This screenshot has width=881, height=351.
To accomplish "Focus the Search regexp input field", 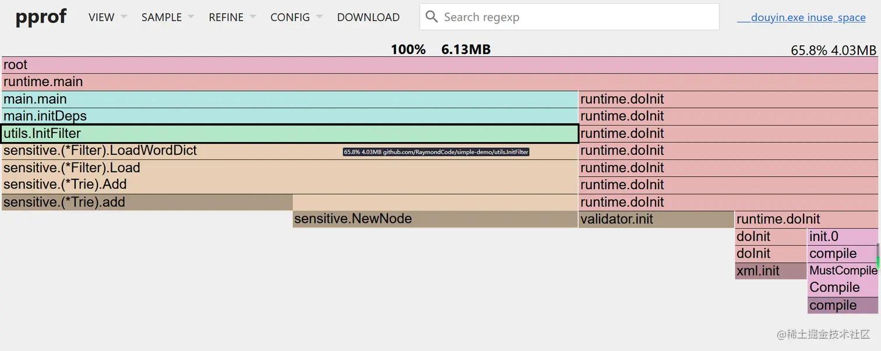I will [577, 17].
